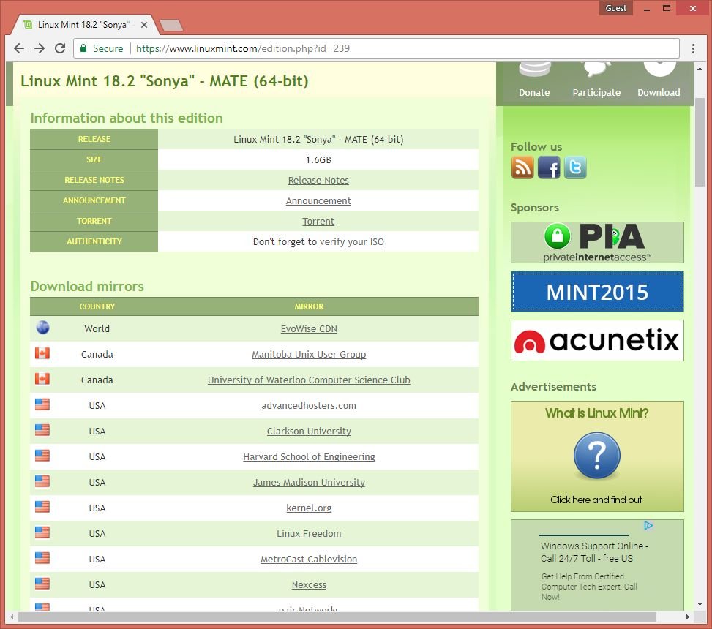Click the Secure padlock icon
Image resolution: width=712 pixels, height=629 pixels.
click(x=83, y=48)
